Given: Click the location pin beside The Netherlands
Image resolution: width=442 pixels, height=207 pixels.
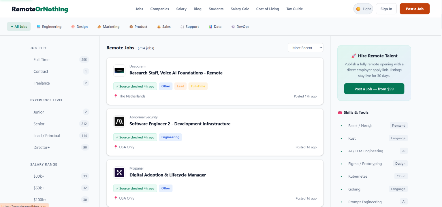Looking at the screenshot, I should point(116,96).
